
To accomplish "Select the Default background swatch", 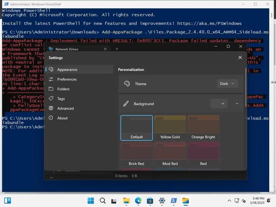I will click(137, 128).
